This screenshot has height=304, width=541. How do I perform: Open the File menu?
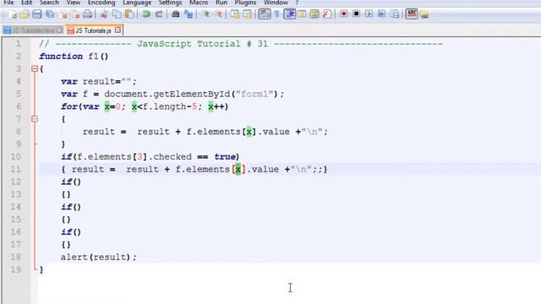point(8,3)
